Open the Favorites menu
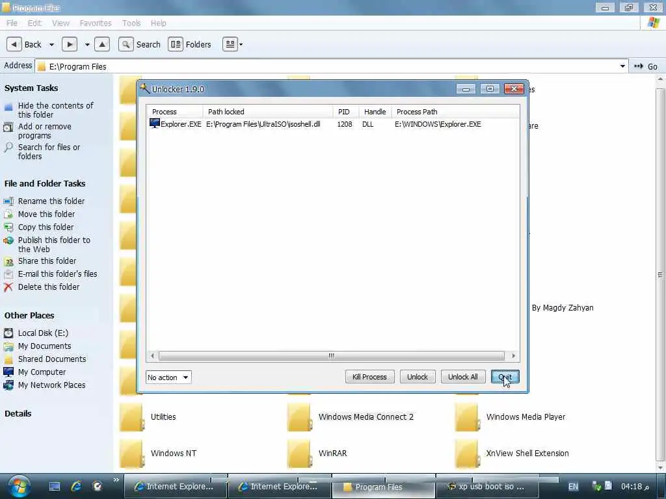The height and width of the screenshot is (499, 666). 96,23
